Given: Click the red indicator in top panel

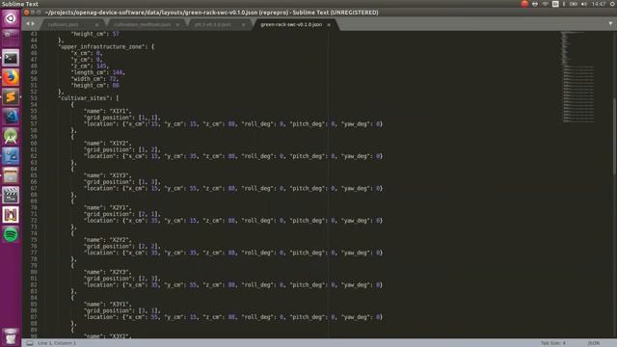Looking at the screenshot, I should coord(524,4).
